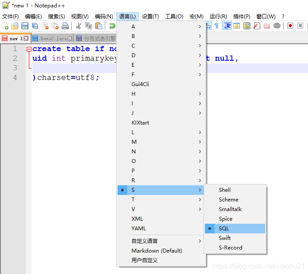Open the 运行(R) menu
Viewport: 308px width, 274px height.
(x=218, y=17)
